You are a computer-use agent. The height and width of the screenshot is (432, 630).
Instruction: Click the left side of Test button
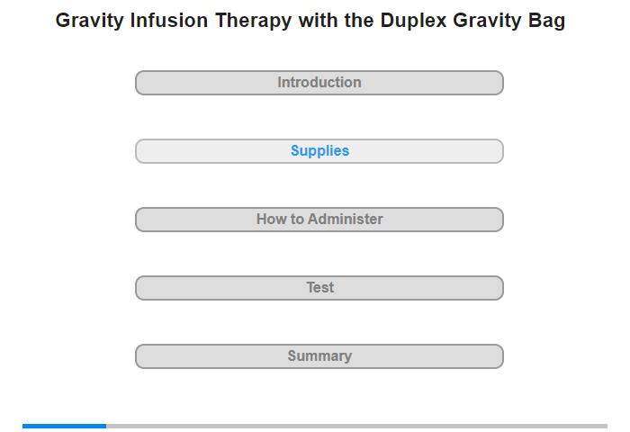click(x=145, y=288)
